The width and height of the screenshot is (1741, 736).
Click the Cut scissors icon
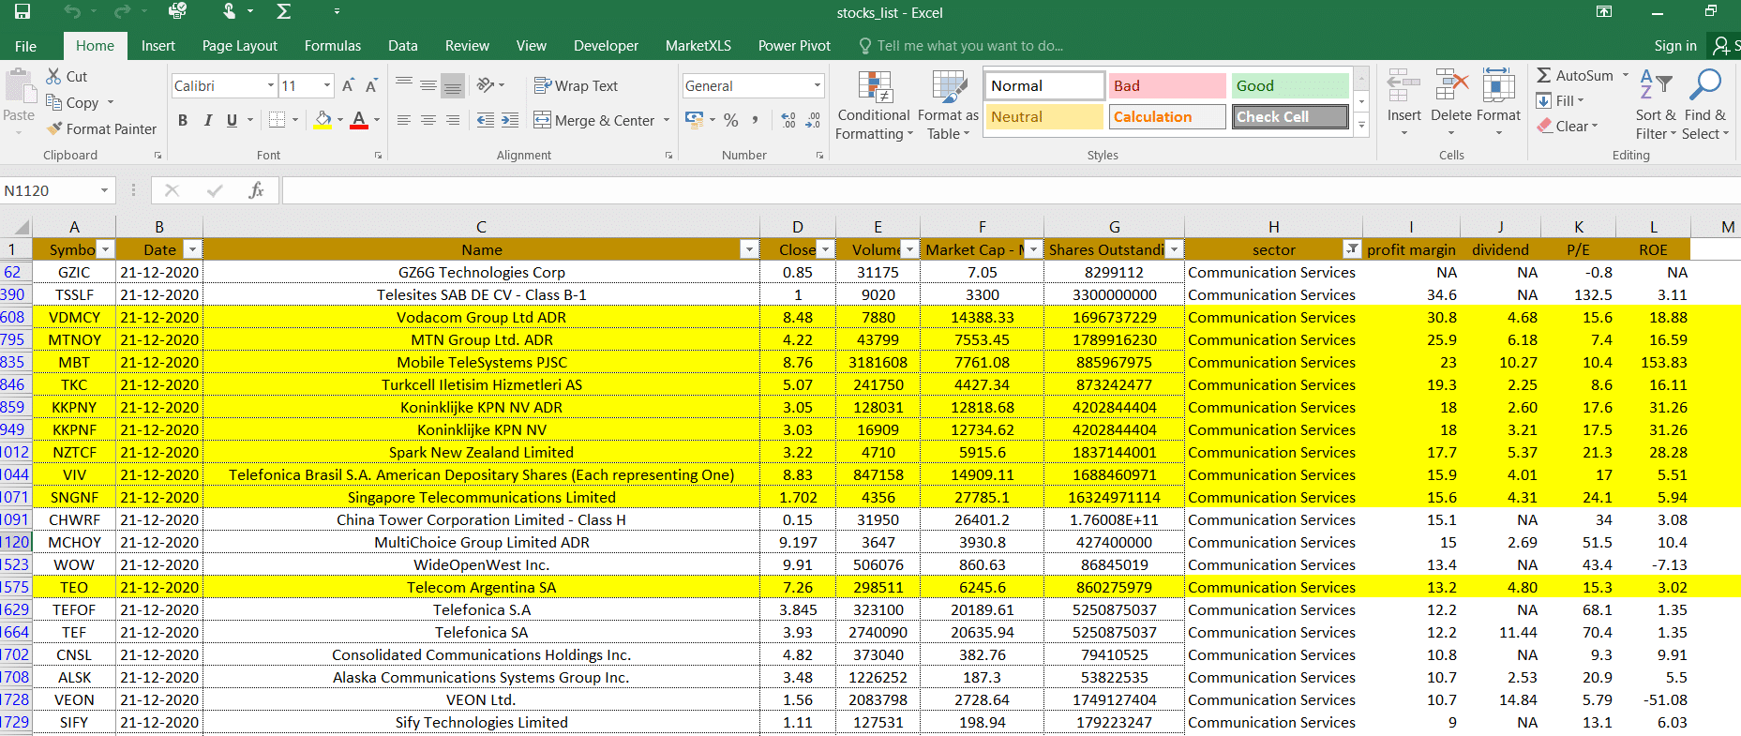(x=54, y=76)
